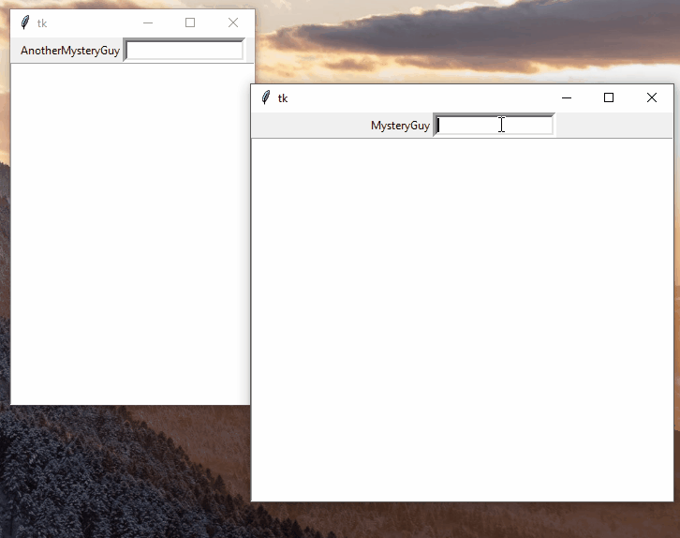Click the tk title of front window
The width and height of the screenshot is (680, 538).
tap(283, 98)
